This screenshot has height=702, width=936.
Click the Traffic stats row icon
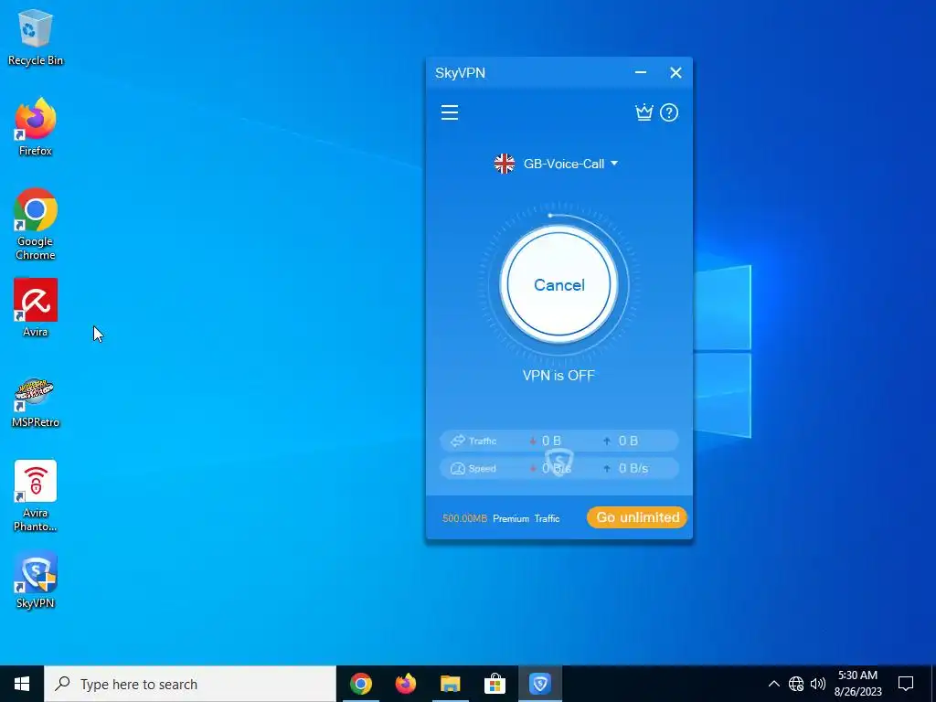pyautogui.click(x=457, y=441)
